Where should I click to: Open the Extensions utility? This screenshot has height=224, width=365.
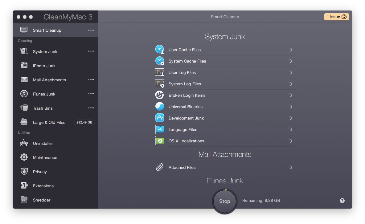pos(55,186)
